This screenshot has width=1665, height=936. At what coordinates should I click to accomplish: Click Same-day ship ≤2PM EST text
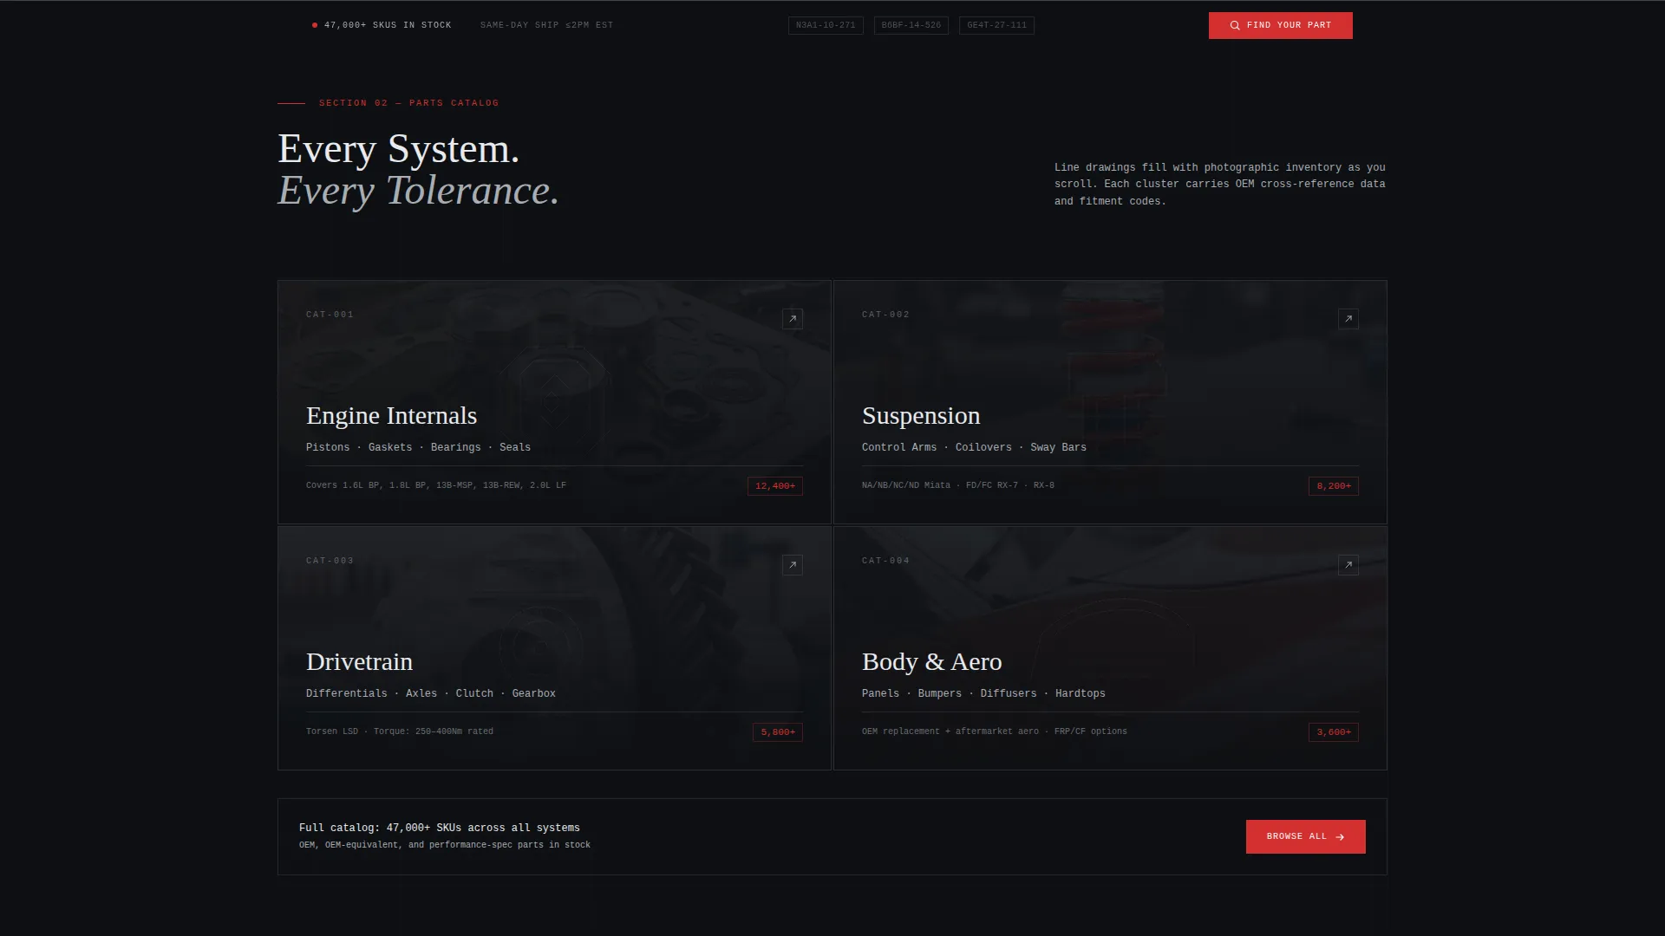point(546,25)
